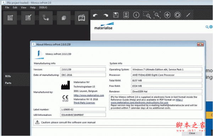This screenshot has width=213, height=136.
Task: Open the Edit ROI workflow step icon
Action: click(x=28, y=18)
